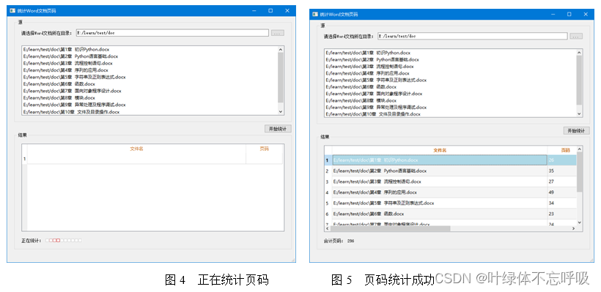Focus the directory path field in left window
The width and height of the screenshot is (601, 292).
pos(172,33)
